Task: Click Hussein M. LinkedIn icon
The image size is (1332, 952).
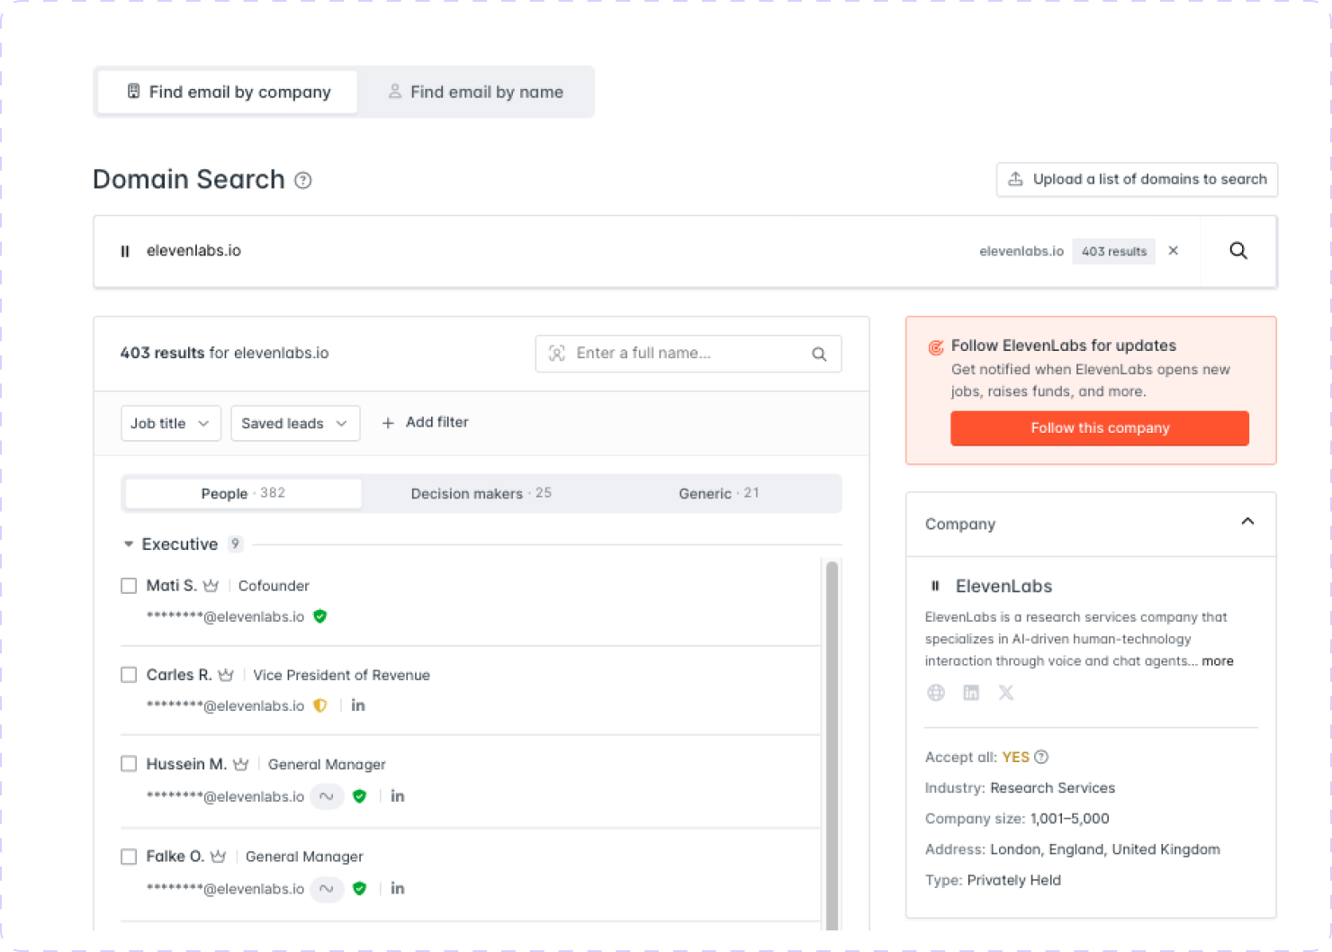Action: [398, 796]
